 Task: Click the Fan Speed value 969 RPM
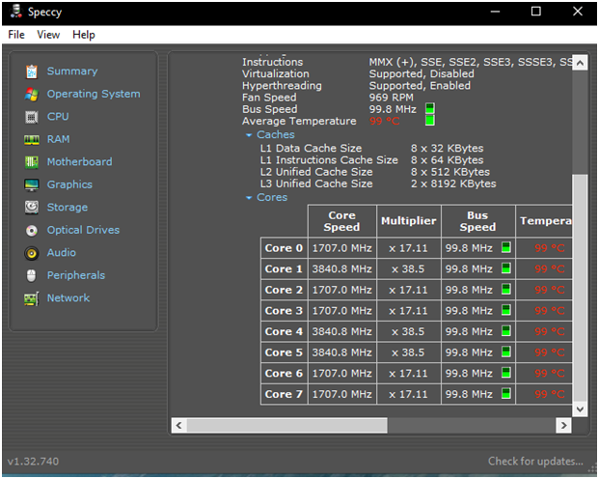[x=392, y=98]
